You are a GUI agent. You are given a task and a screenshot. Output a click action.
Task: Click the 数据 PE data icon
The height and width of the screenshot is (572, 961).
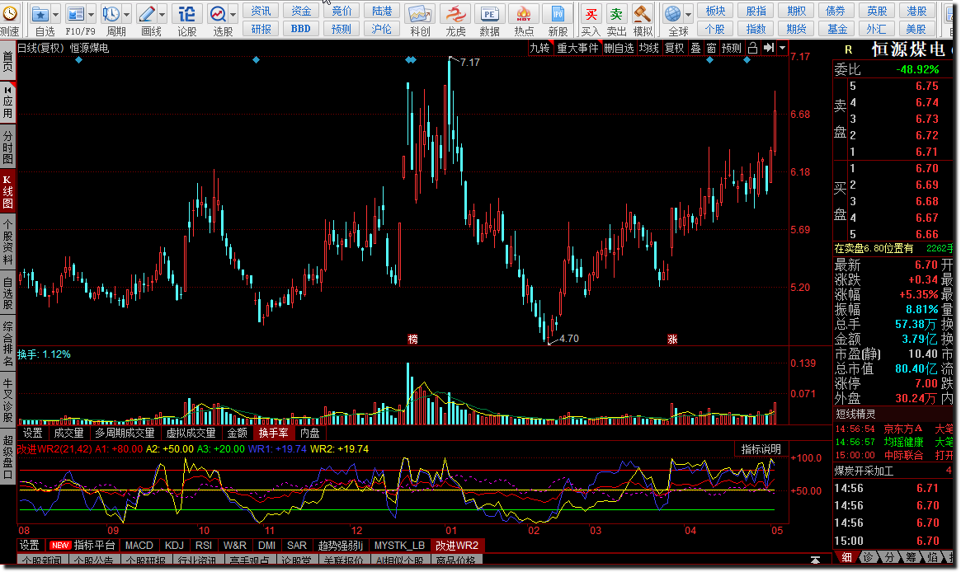click(489, 13)
